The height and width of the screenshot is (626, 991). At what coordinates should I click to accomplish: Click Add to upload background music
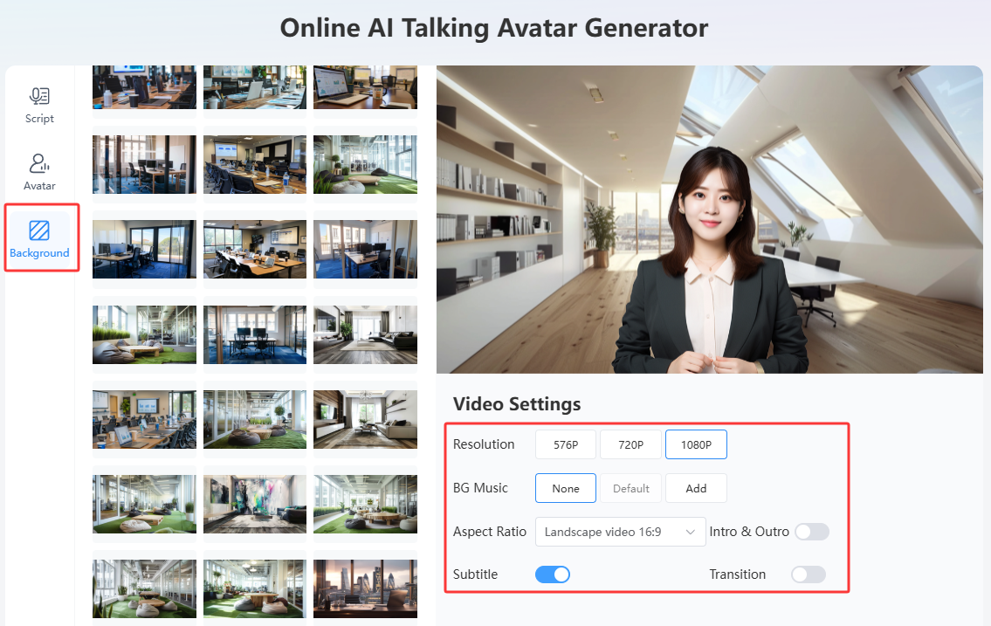click(696, 488)
